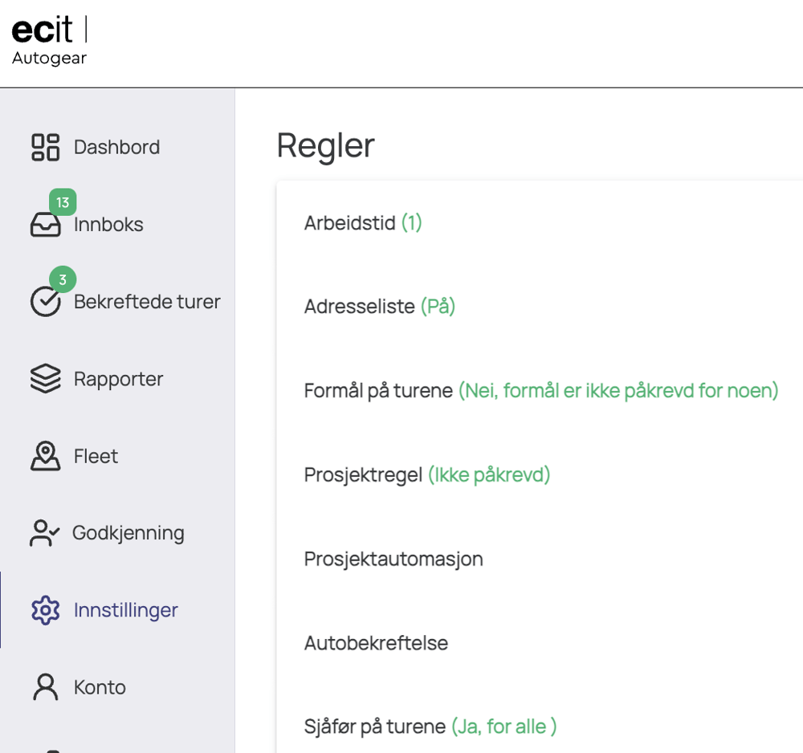This screenshot has width=803, height=753.
Task: Click the Innboks badge showing 13
Action: pos(63,202)
